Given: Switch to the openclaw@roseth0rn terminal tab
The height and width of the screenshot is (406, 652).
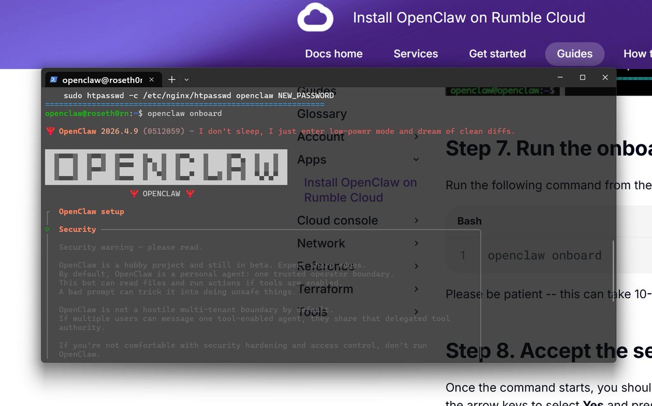Looking at the screenshot, I should 102,80.
